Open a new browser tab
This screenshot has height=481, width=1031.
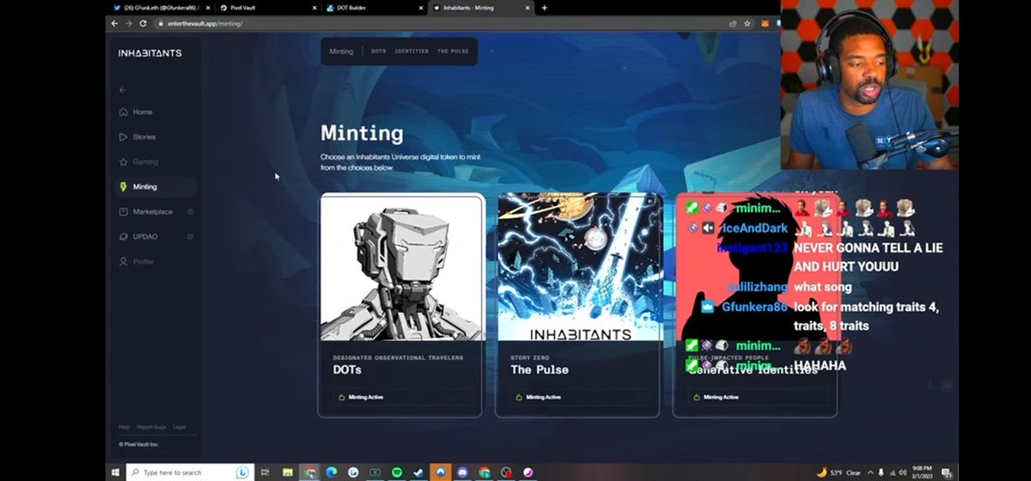544,8
